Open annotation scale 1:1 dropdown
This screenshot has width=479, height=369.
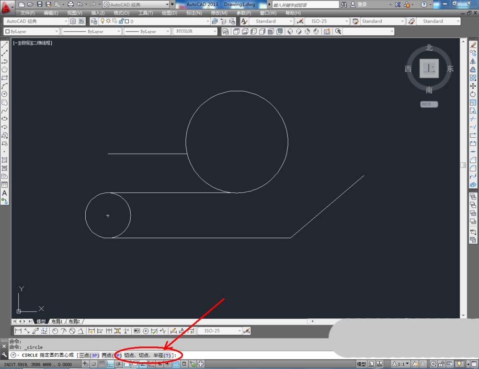click(x=400, y=364)
